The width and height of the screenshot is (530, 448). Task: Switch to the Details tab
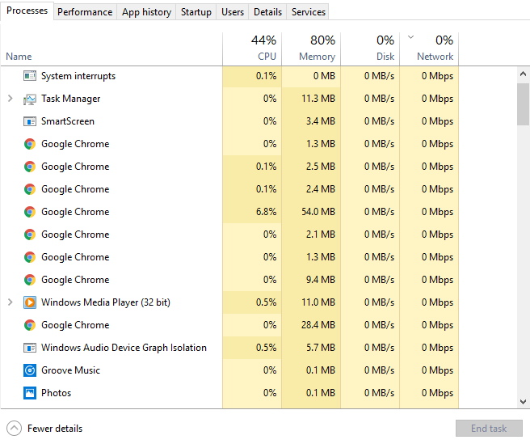pos(267,12)
